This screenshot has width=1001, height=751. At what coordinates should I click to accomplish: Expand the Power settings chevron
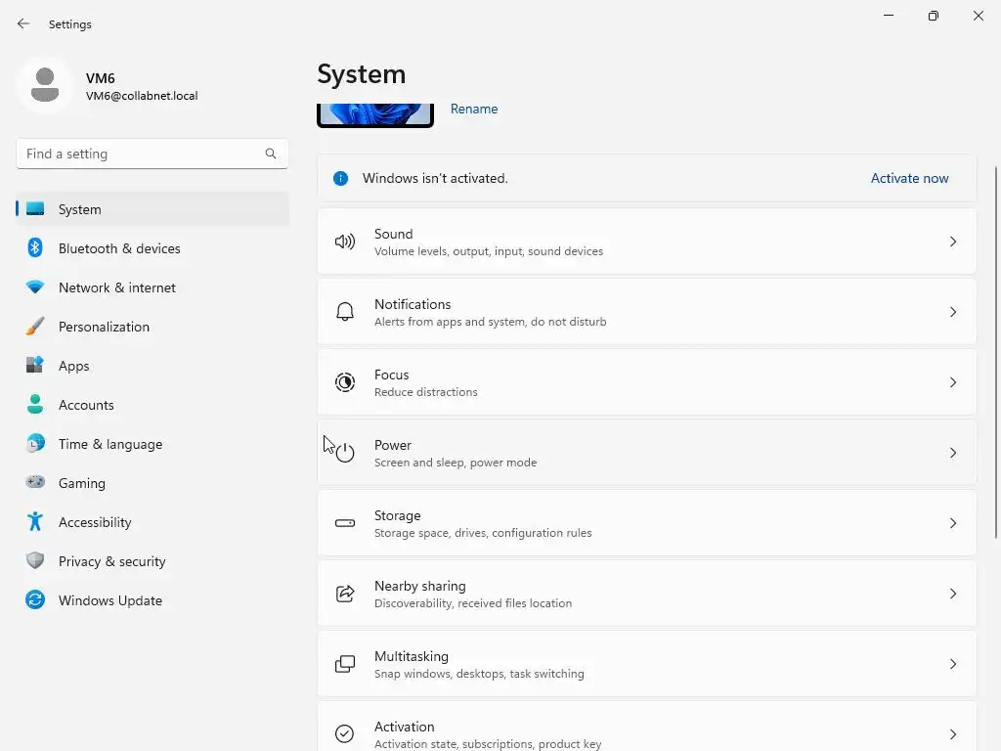pyautogui.click(x=953, y=453)
